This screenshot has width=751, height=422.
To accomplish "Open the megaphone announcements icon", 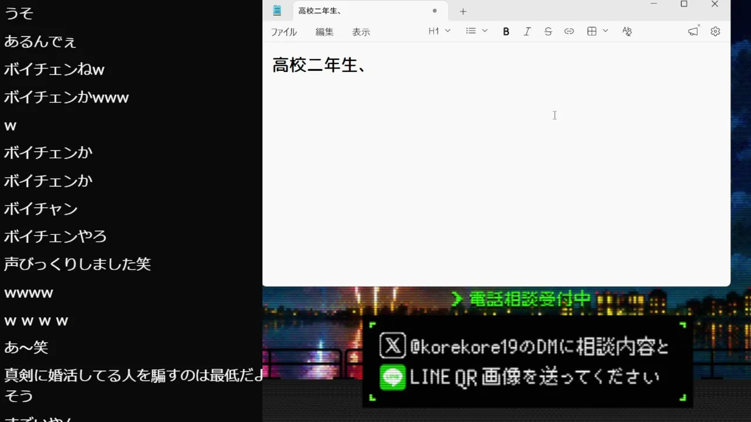I will [x=694, y=31].
